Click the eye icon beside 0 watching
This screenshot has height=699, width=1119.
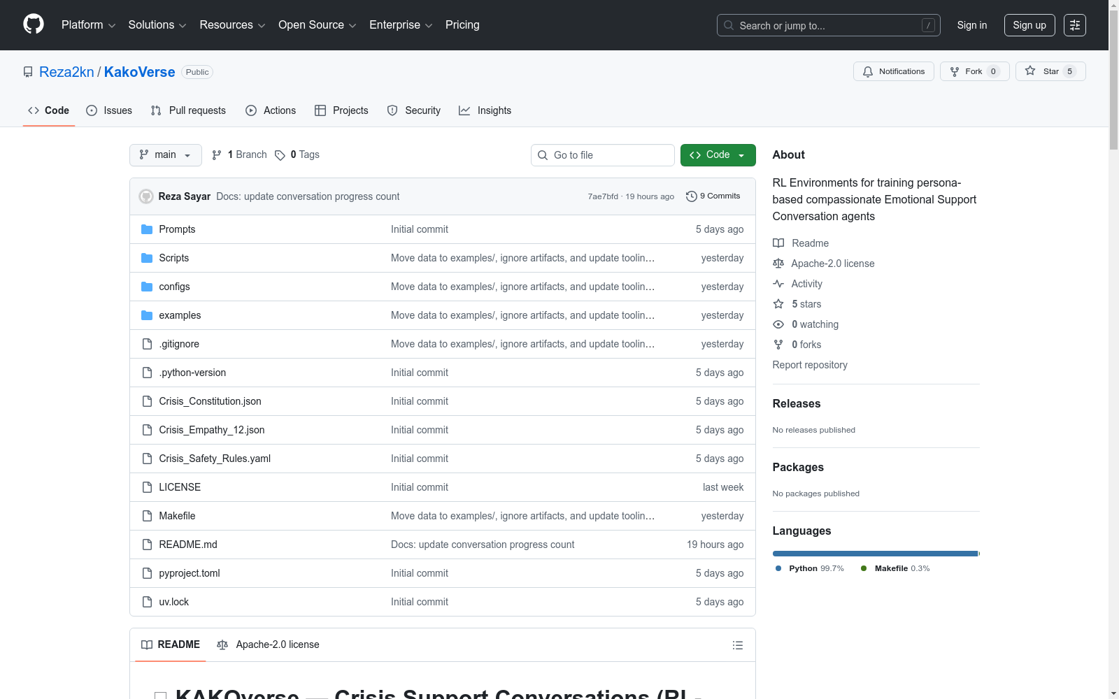coord(778,324)
